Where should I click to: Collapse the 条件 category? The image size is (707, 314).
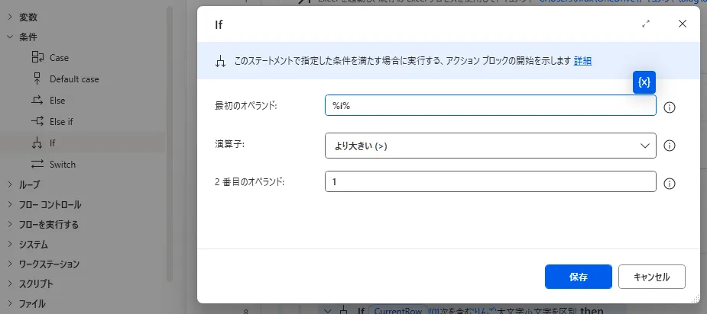9,37
